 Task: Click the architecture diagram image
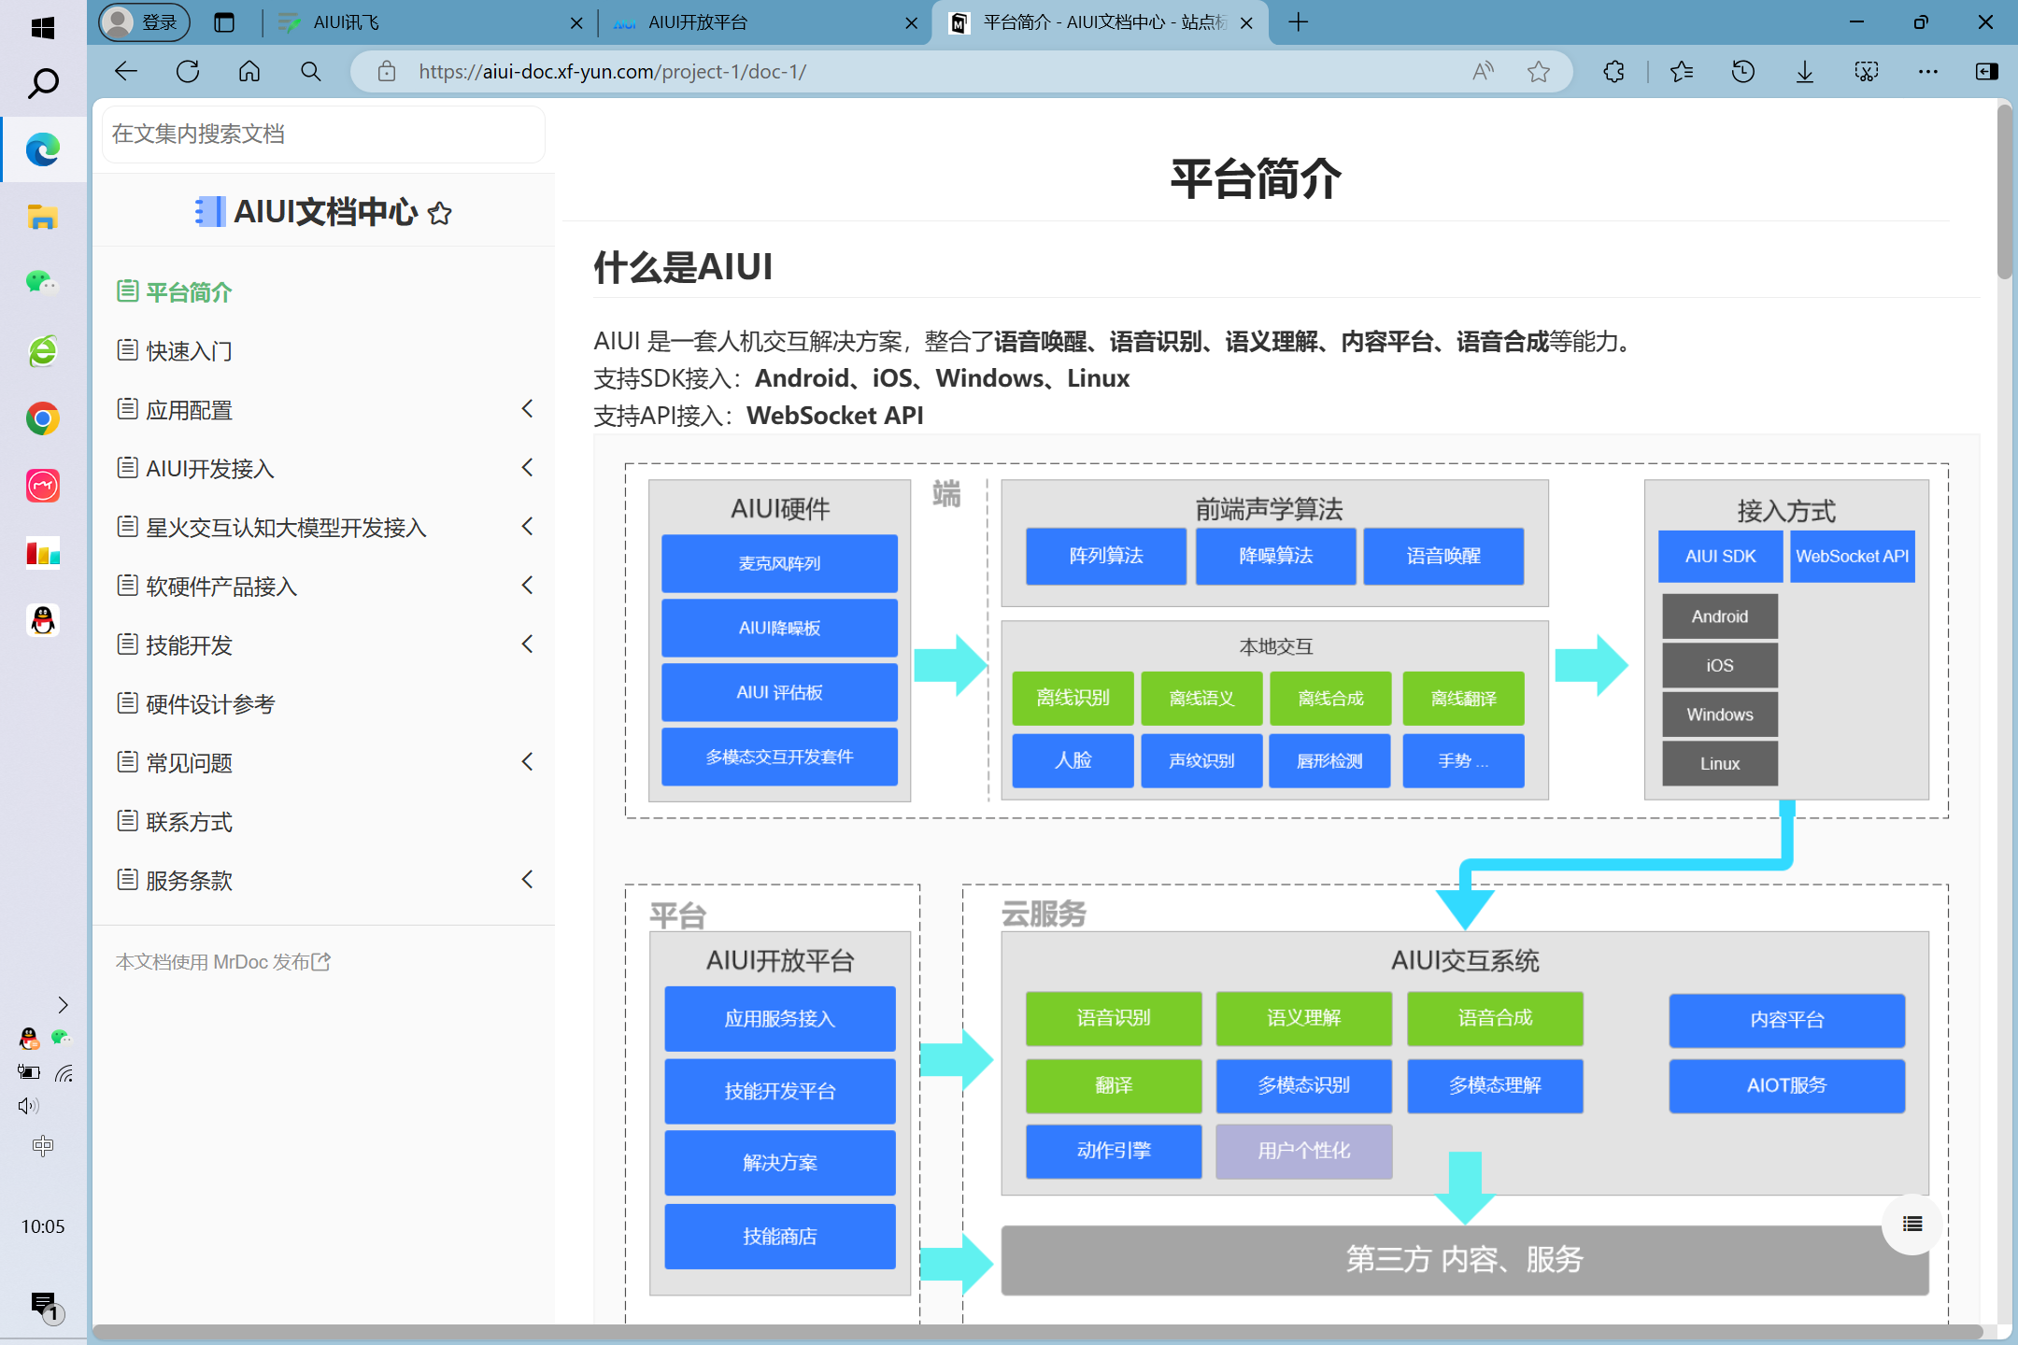[1286, 878]
